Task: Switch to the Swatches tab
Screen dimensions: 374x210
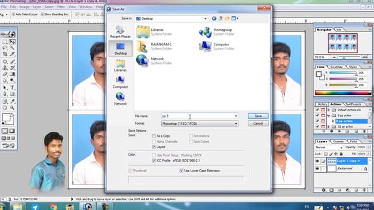Action: click(337, 67)
